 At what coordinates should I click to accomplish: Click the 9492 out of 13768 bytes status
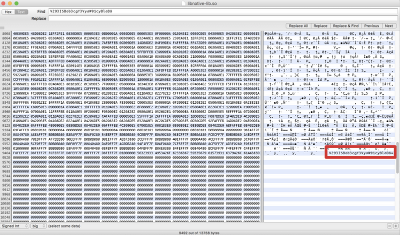point(199,233)
